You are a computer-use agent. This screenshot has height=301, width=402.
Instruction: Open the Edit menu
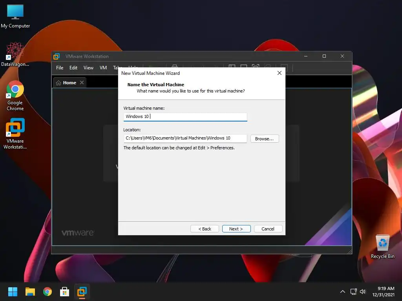coord(73,68)
